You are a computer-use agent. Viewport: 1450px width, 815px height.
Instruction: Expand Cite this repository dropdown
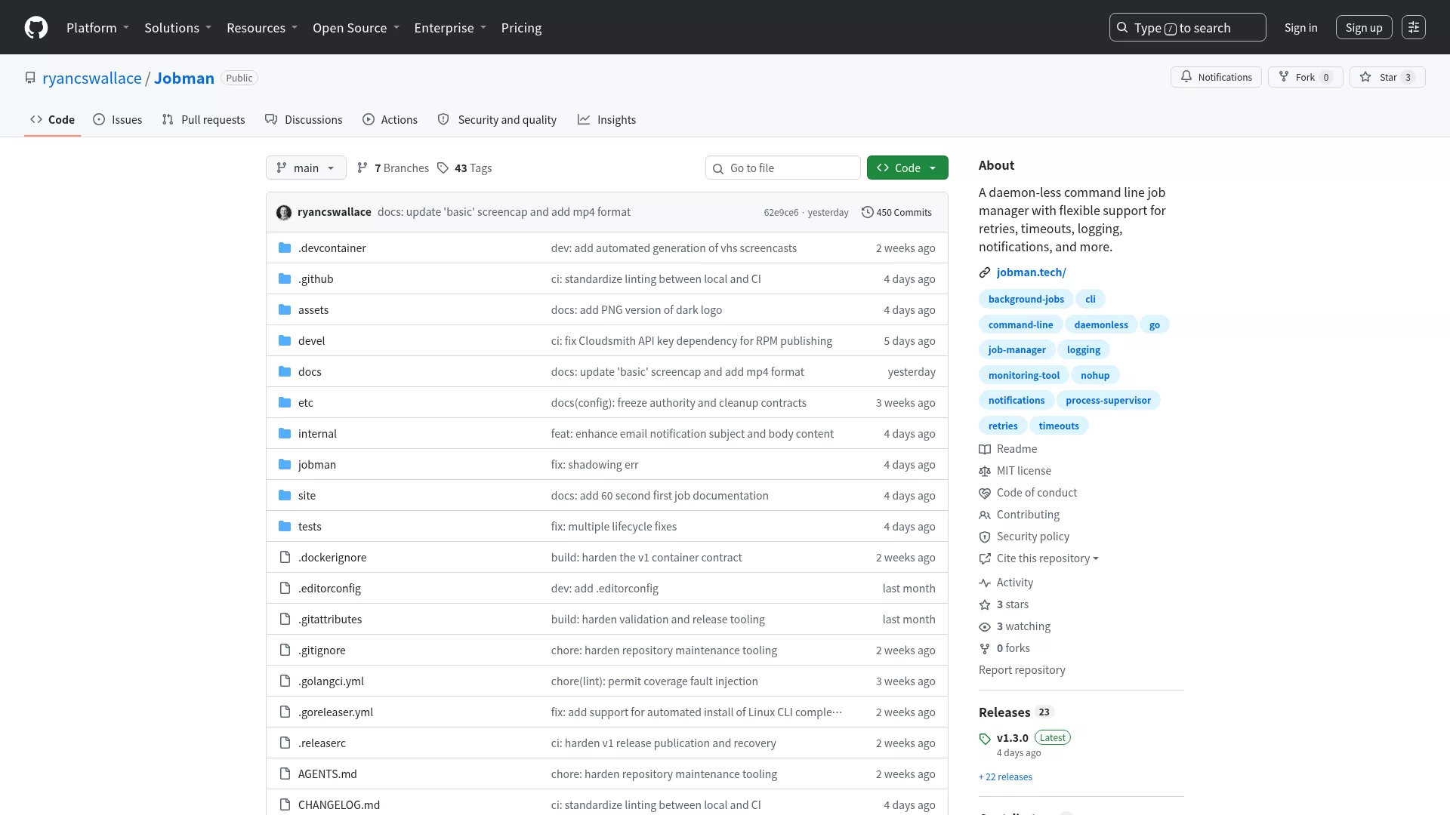(x=1047, y=559)
